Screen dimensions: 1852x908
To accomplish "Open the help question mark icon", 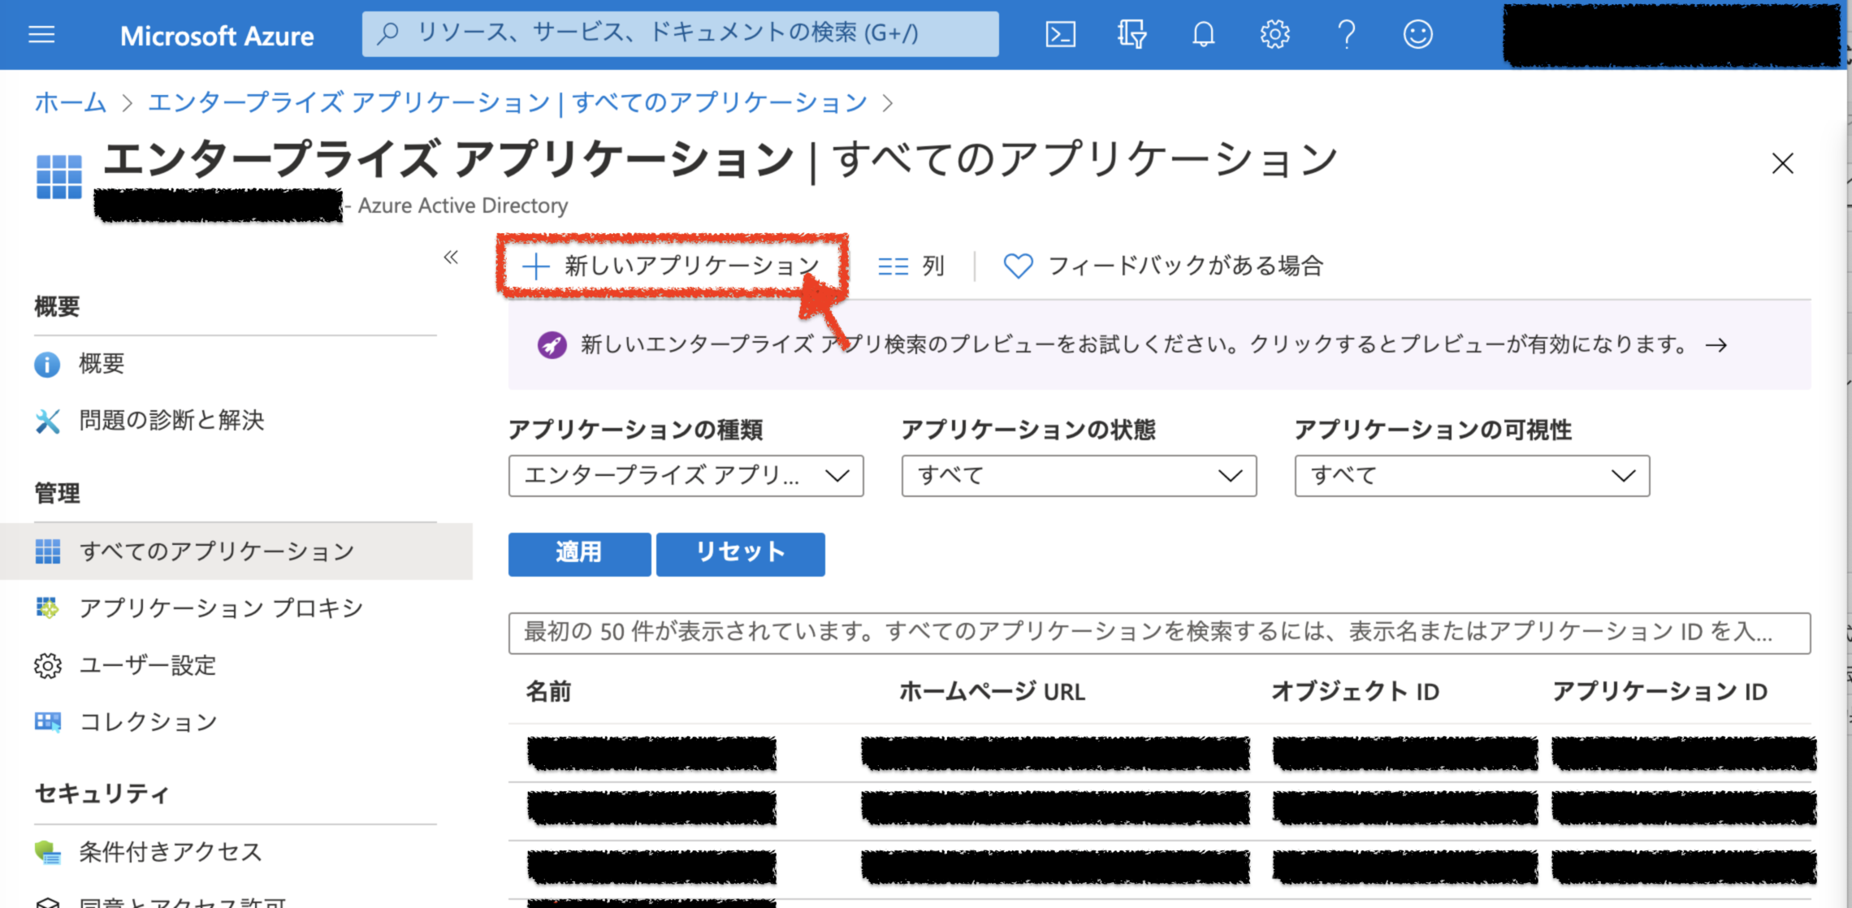I will [x=1346, y=34].
